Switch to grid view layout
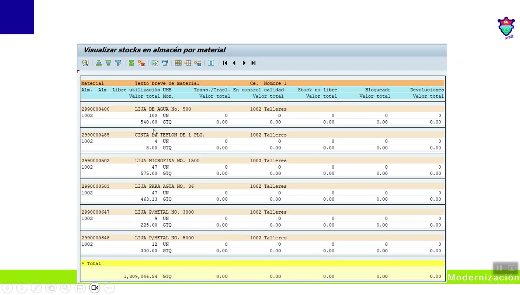Image resolution: width=520 pixels, height=295 pixels. (178, 63)
